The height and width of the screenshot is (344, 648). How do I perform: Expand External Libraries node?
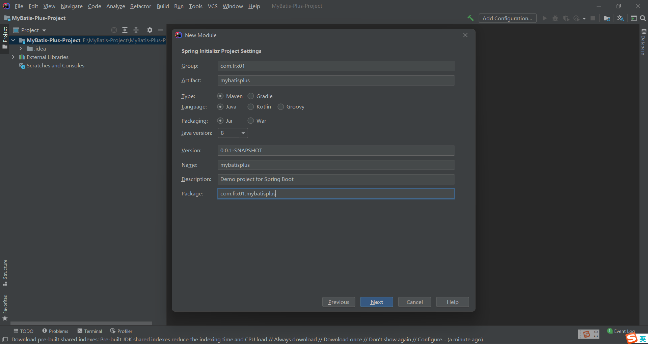click(13, 57)
